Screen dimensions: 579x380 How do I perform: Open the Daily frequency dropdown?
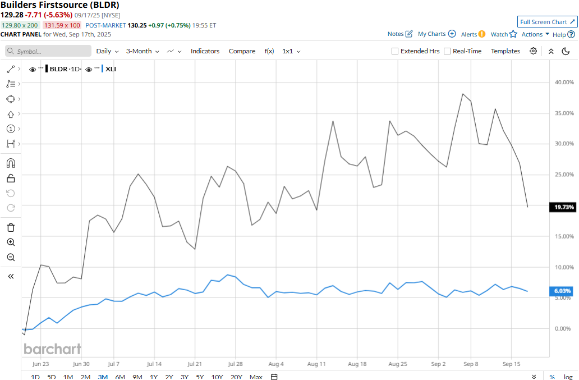point(108,51)
